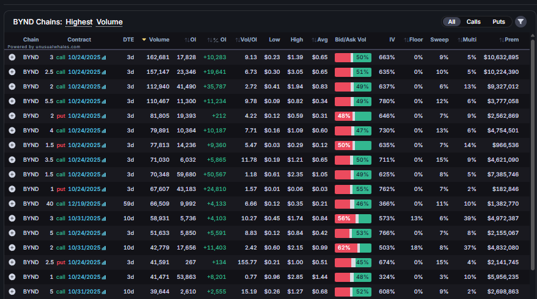This screenshot has width=537, height=299.
Task: Open the Highest dropdown in the title
Action: tap(79, 22)
